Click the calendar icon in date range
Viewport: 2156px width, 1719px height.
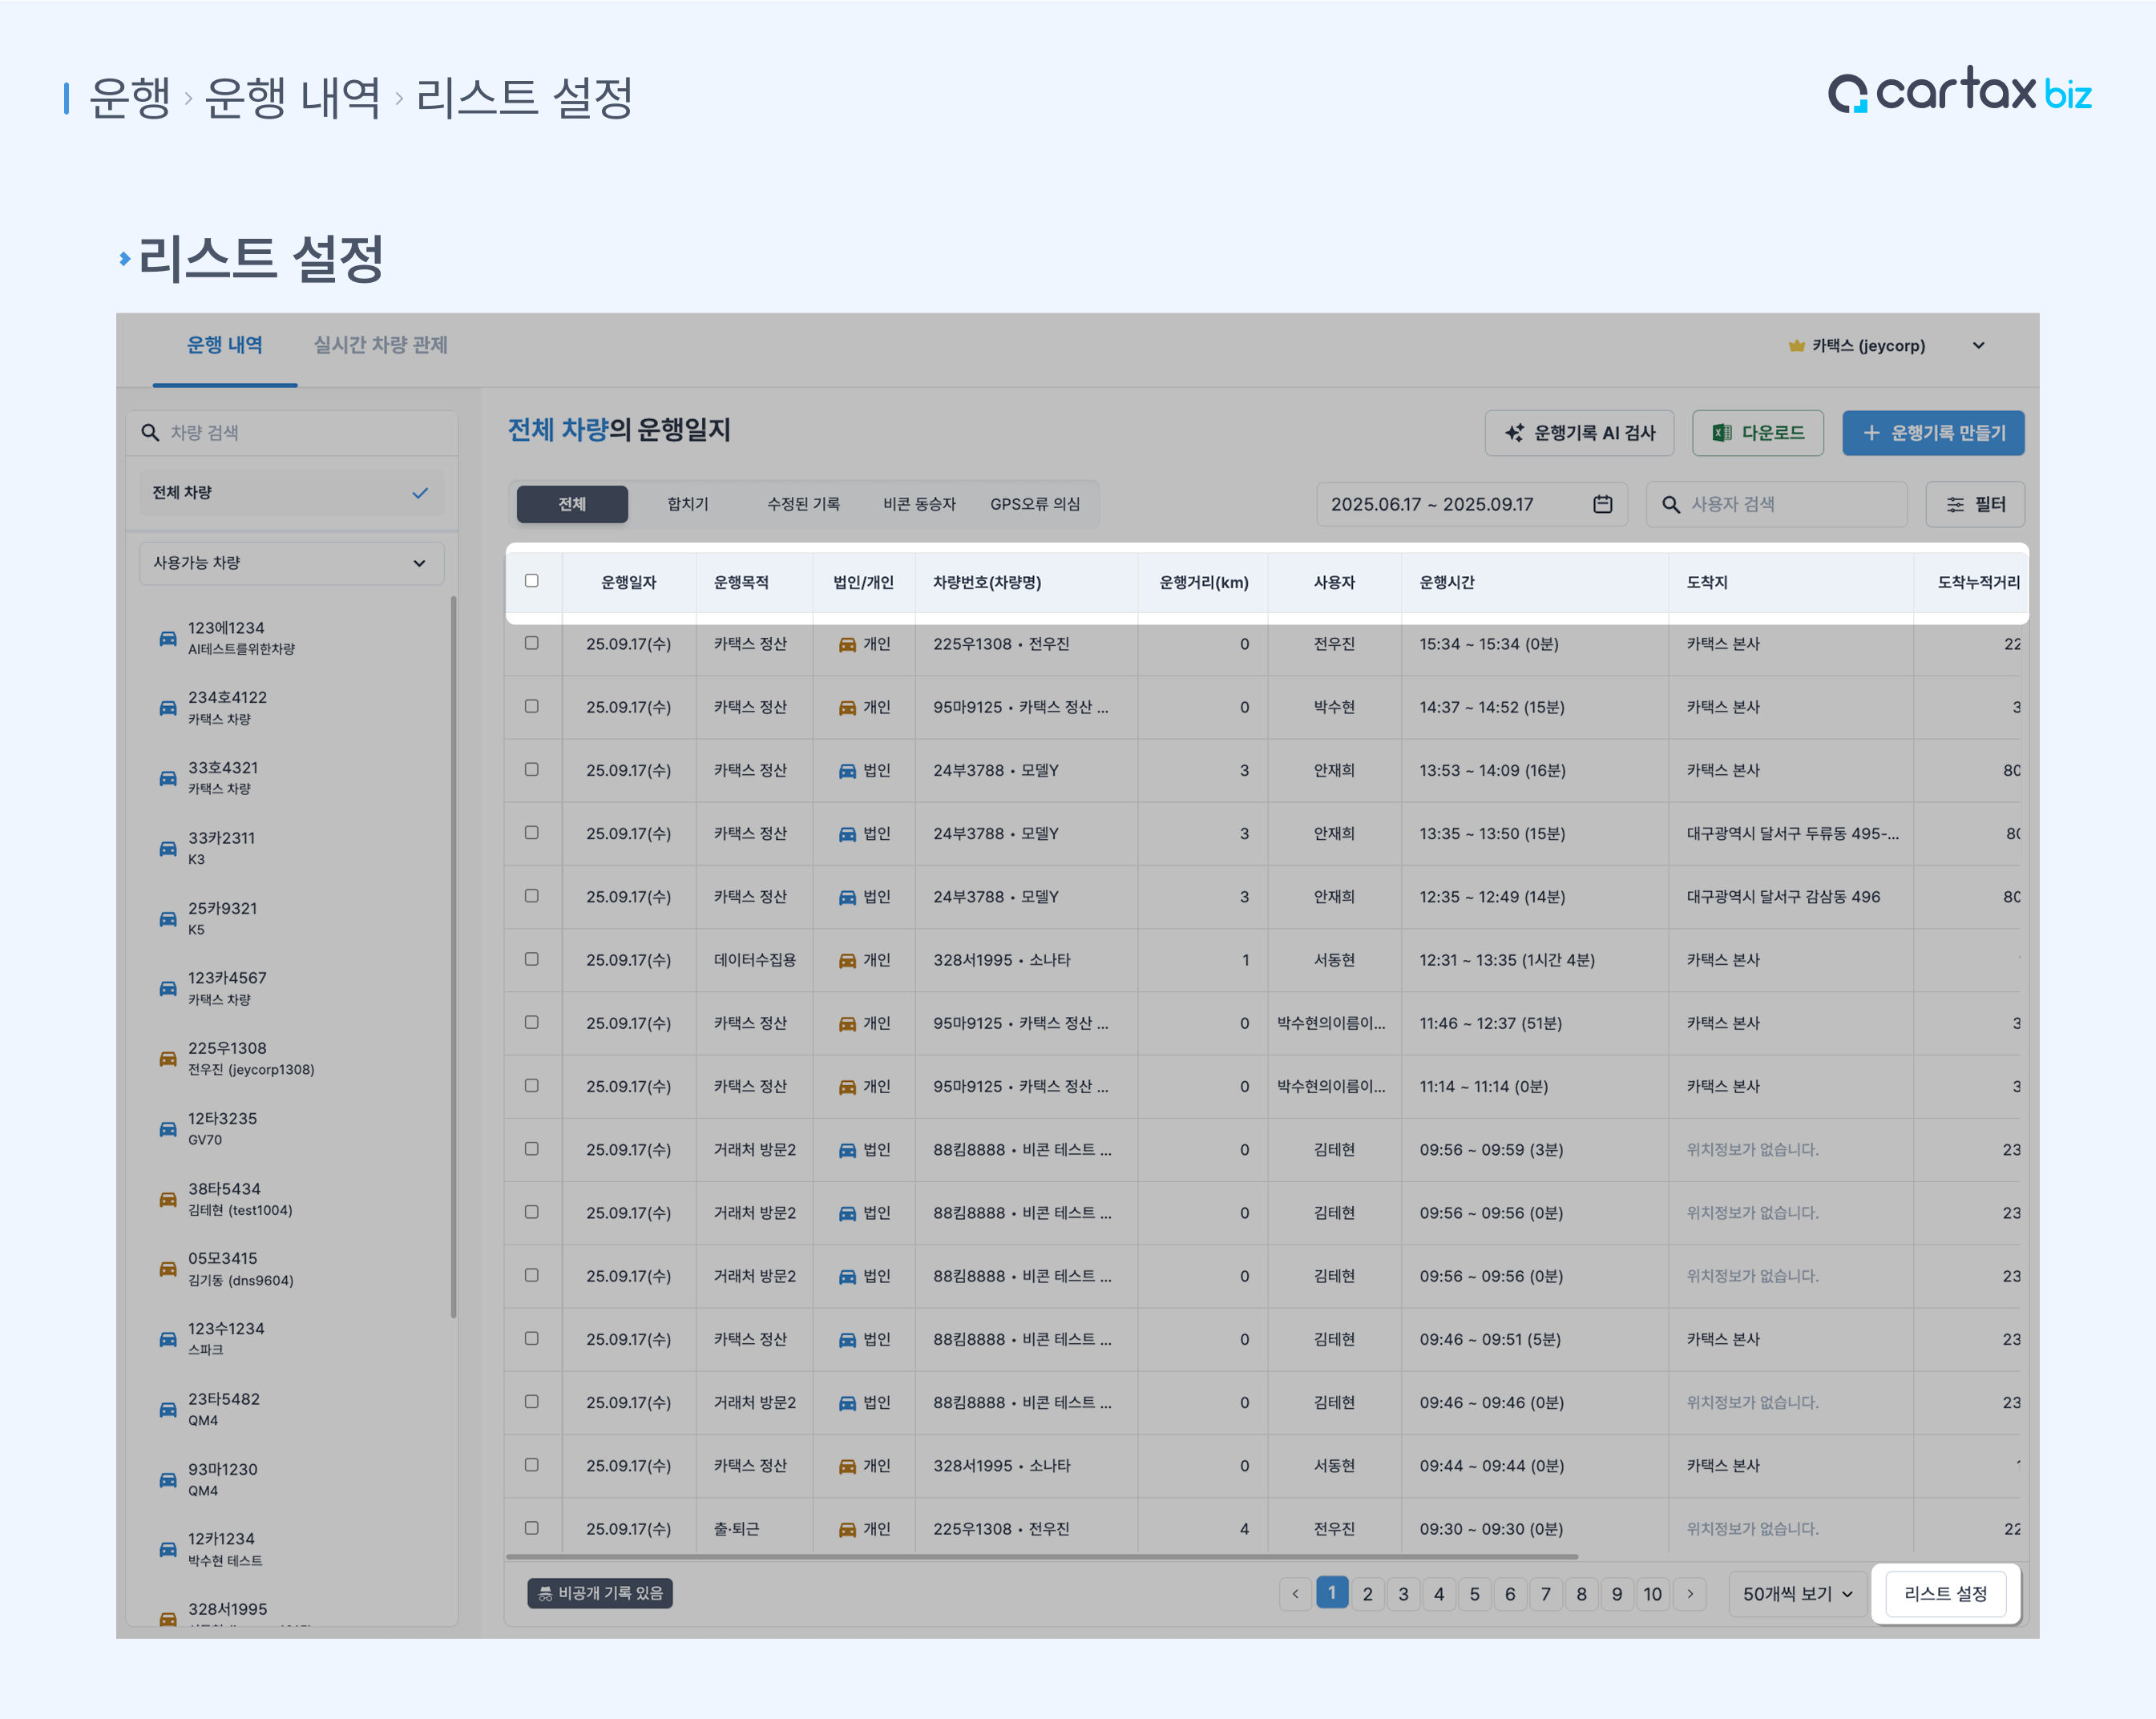[x=1602, y=504]
